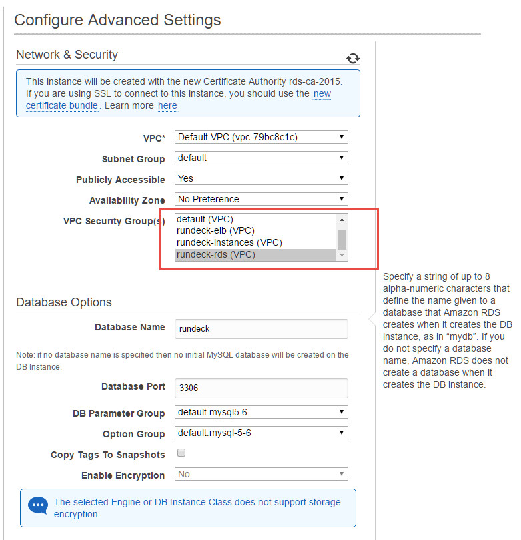Image resolution: width=521 pixels, height=540 pixels.
Task: Expand the Subnet Group dropdown
Action: click(x=262, y=158)
